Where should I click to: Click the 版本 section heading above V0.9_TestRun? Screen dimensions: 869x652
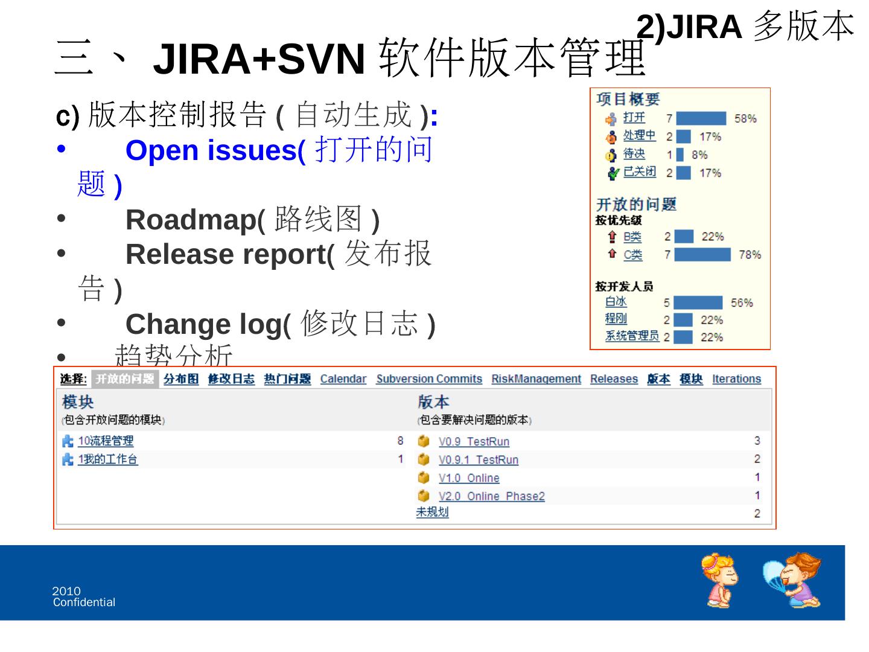point(434,403)
